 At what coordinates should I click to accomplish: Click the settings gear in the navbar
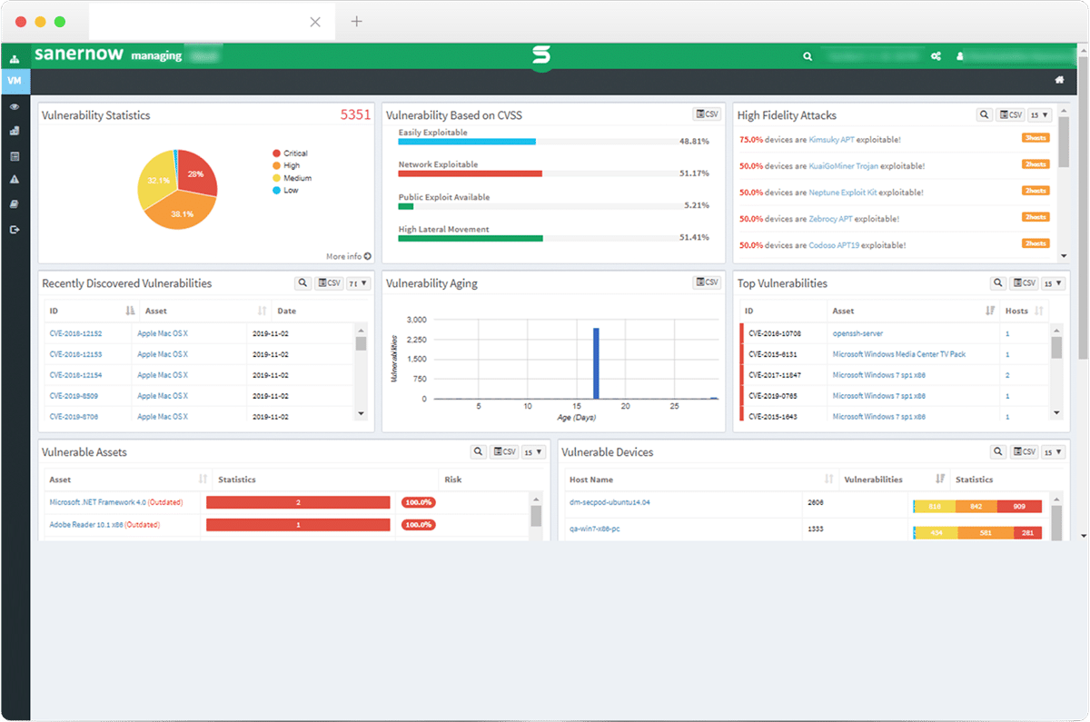(936, 55)
